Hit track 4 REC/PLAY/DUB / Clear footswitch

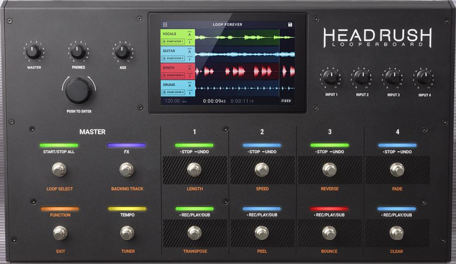397,233
